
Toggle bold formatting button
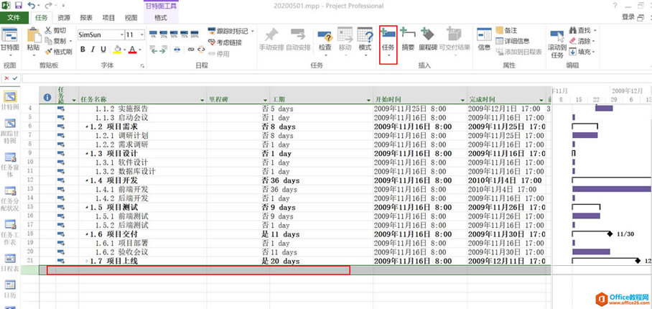click(83, 50)
